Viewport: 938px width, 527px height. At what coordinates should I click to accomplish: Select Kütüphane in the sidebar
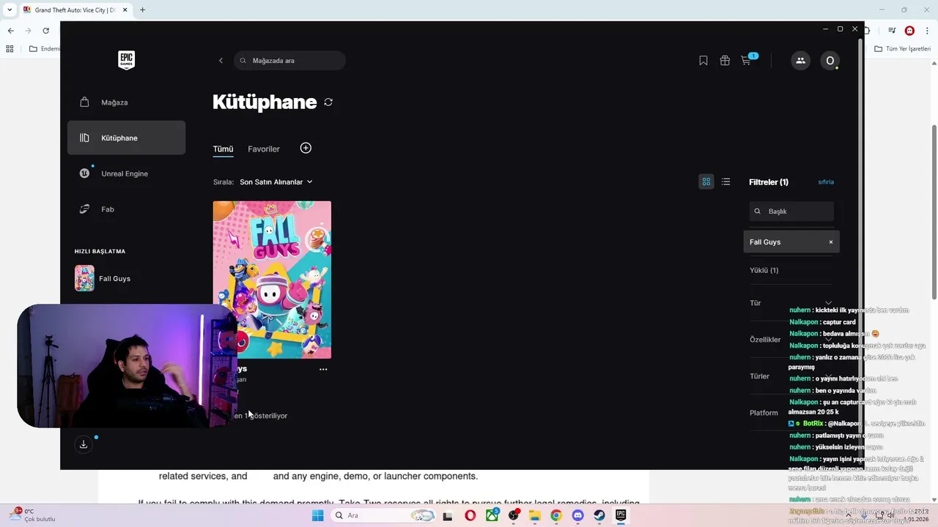click(126, 138)
